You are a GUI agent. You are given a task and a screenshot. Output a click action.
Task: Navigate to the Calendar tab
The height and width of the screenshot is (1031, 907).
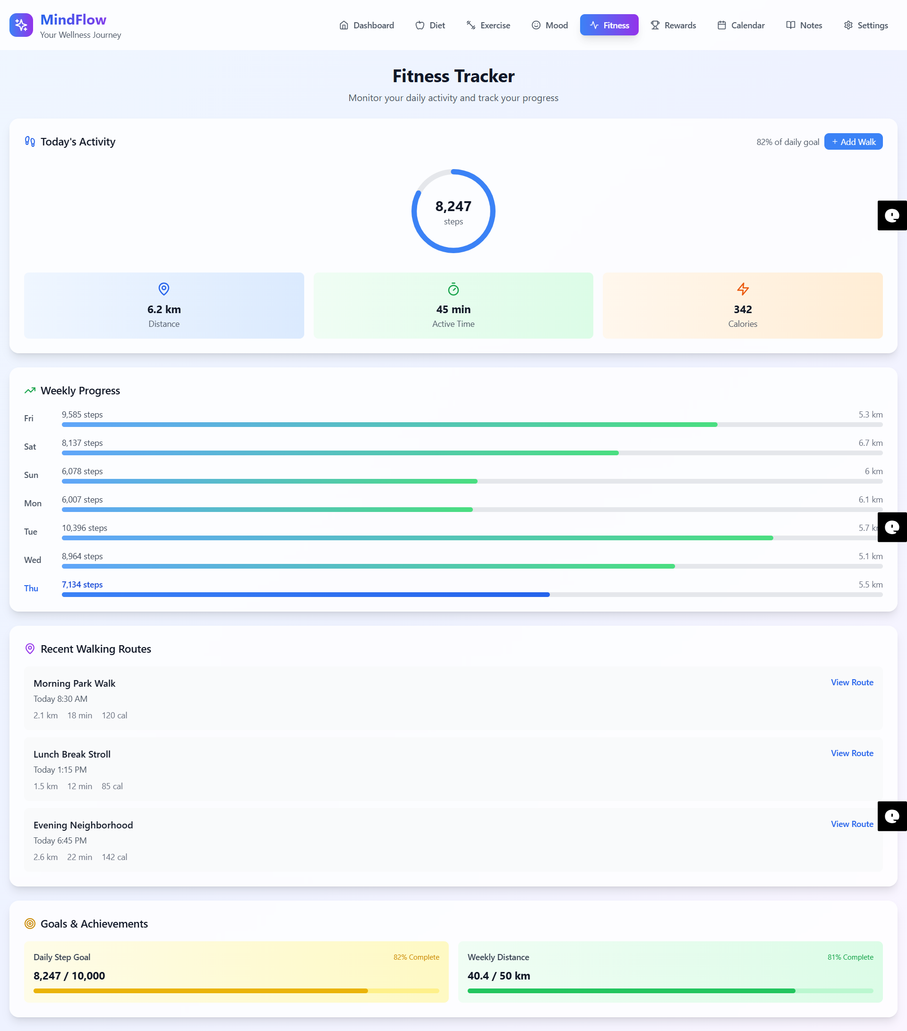pos(741,25)
